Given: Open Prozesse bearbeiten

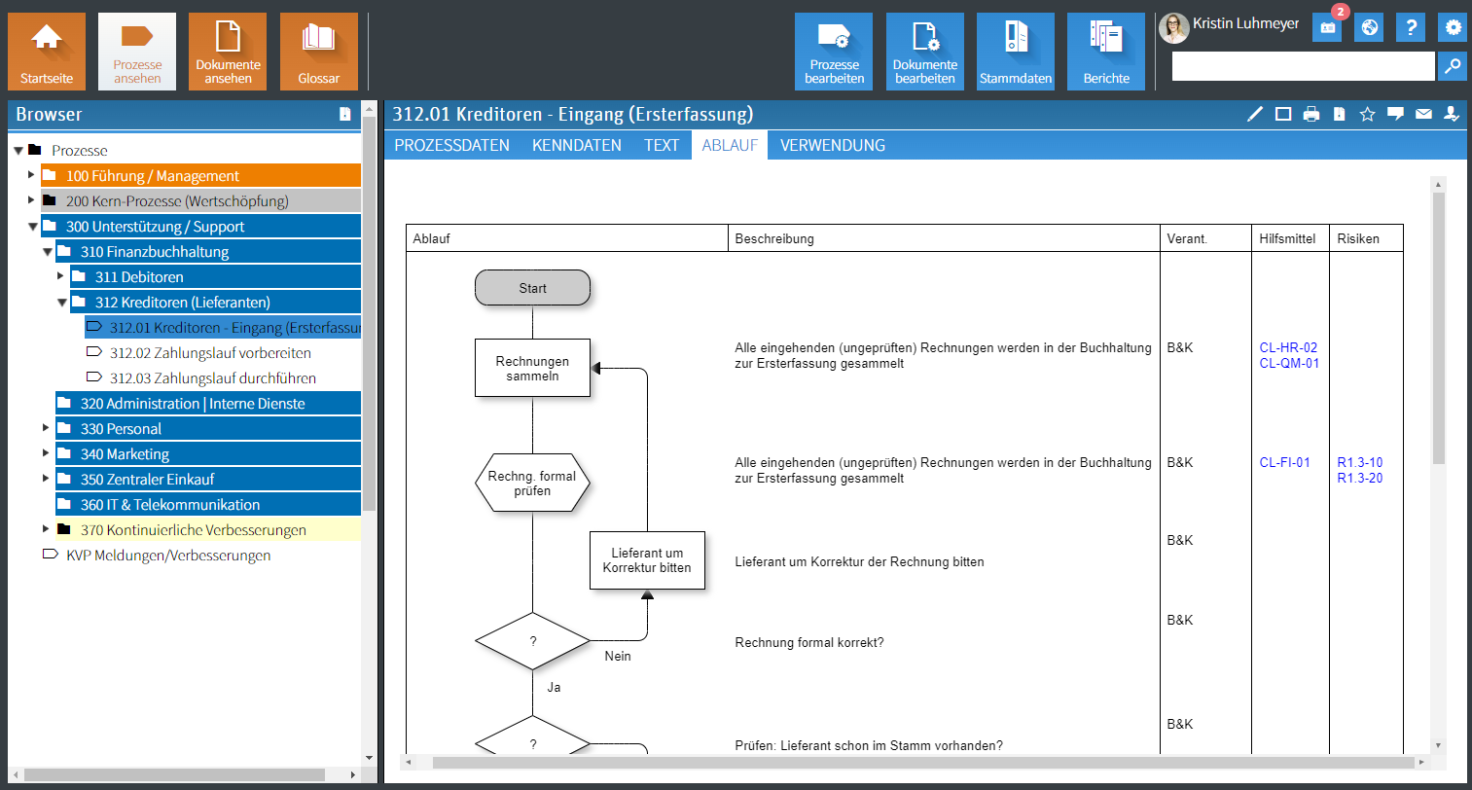Looking at the screenshot, I should (x=834, y=52).
